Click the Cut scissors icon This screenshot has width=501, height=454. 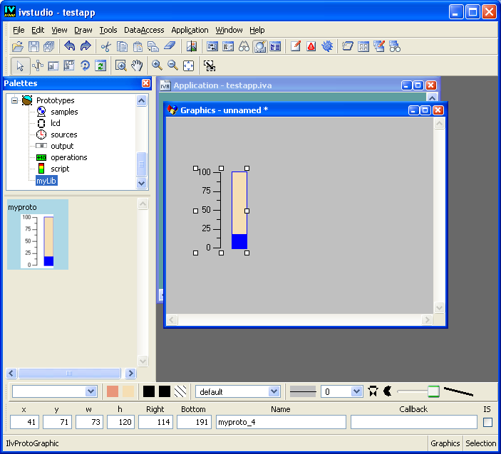point(105,46)
